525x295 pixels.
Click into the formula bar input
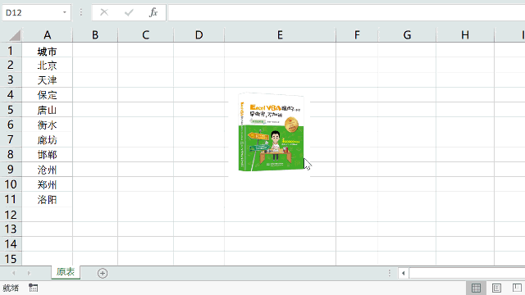pos(346,13)
